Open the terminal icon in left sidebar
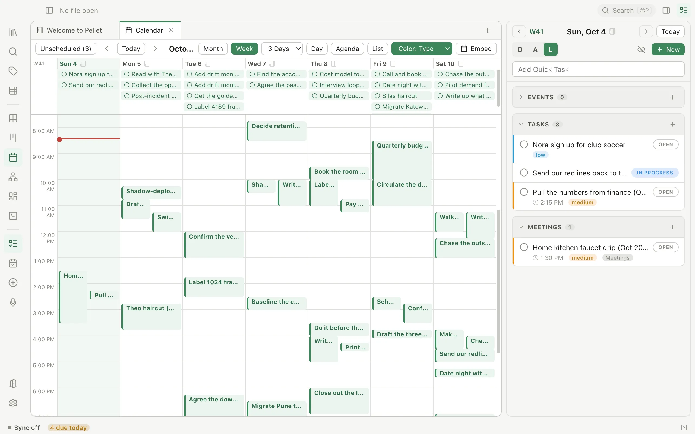This screenshot has width=695, height=434. (x=13, y=216)
